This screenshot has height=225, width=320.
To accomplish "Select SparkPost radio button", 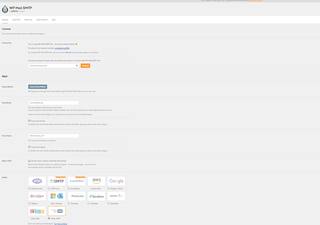I will pos(108,203).
